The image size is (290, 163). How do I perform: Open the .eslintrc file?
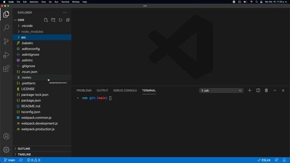42,60
